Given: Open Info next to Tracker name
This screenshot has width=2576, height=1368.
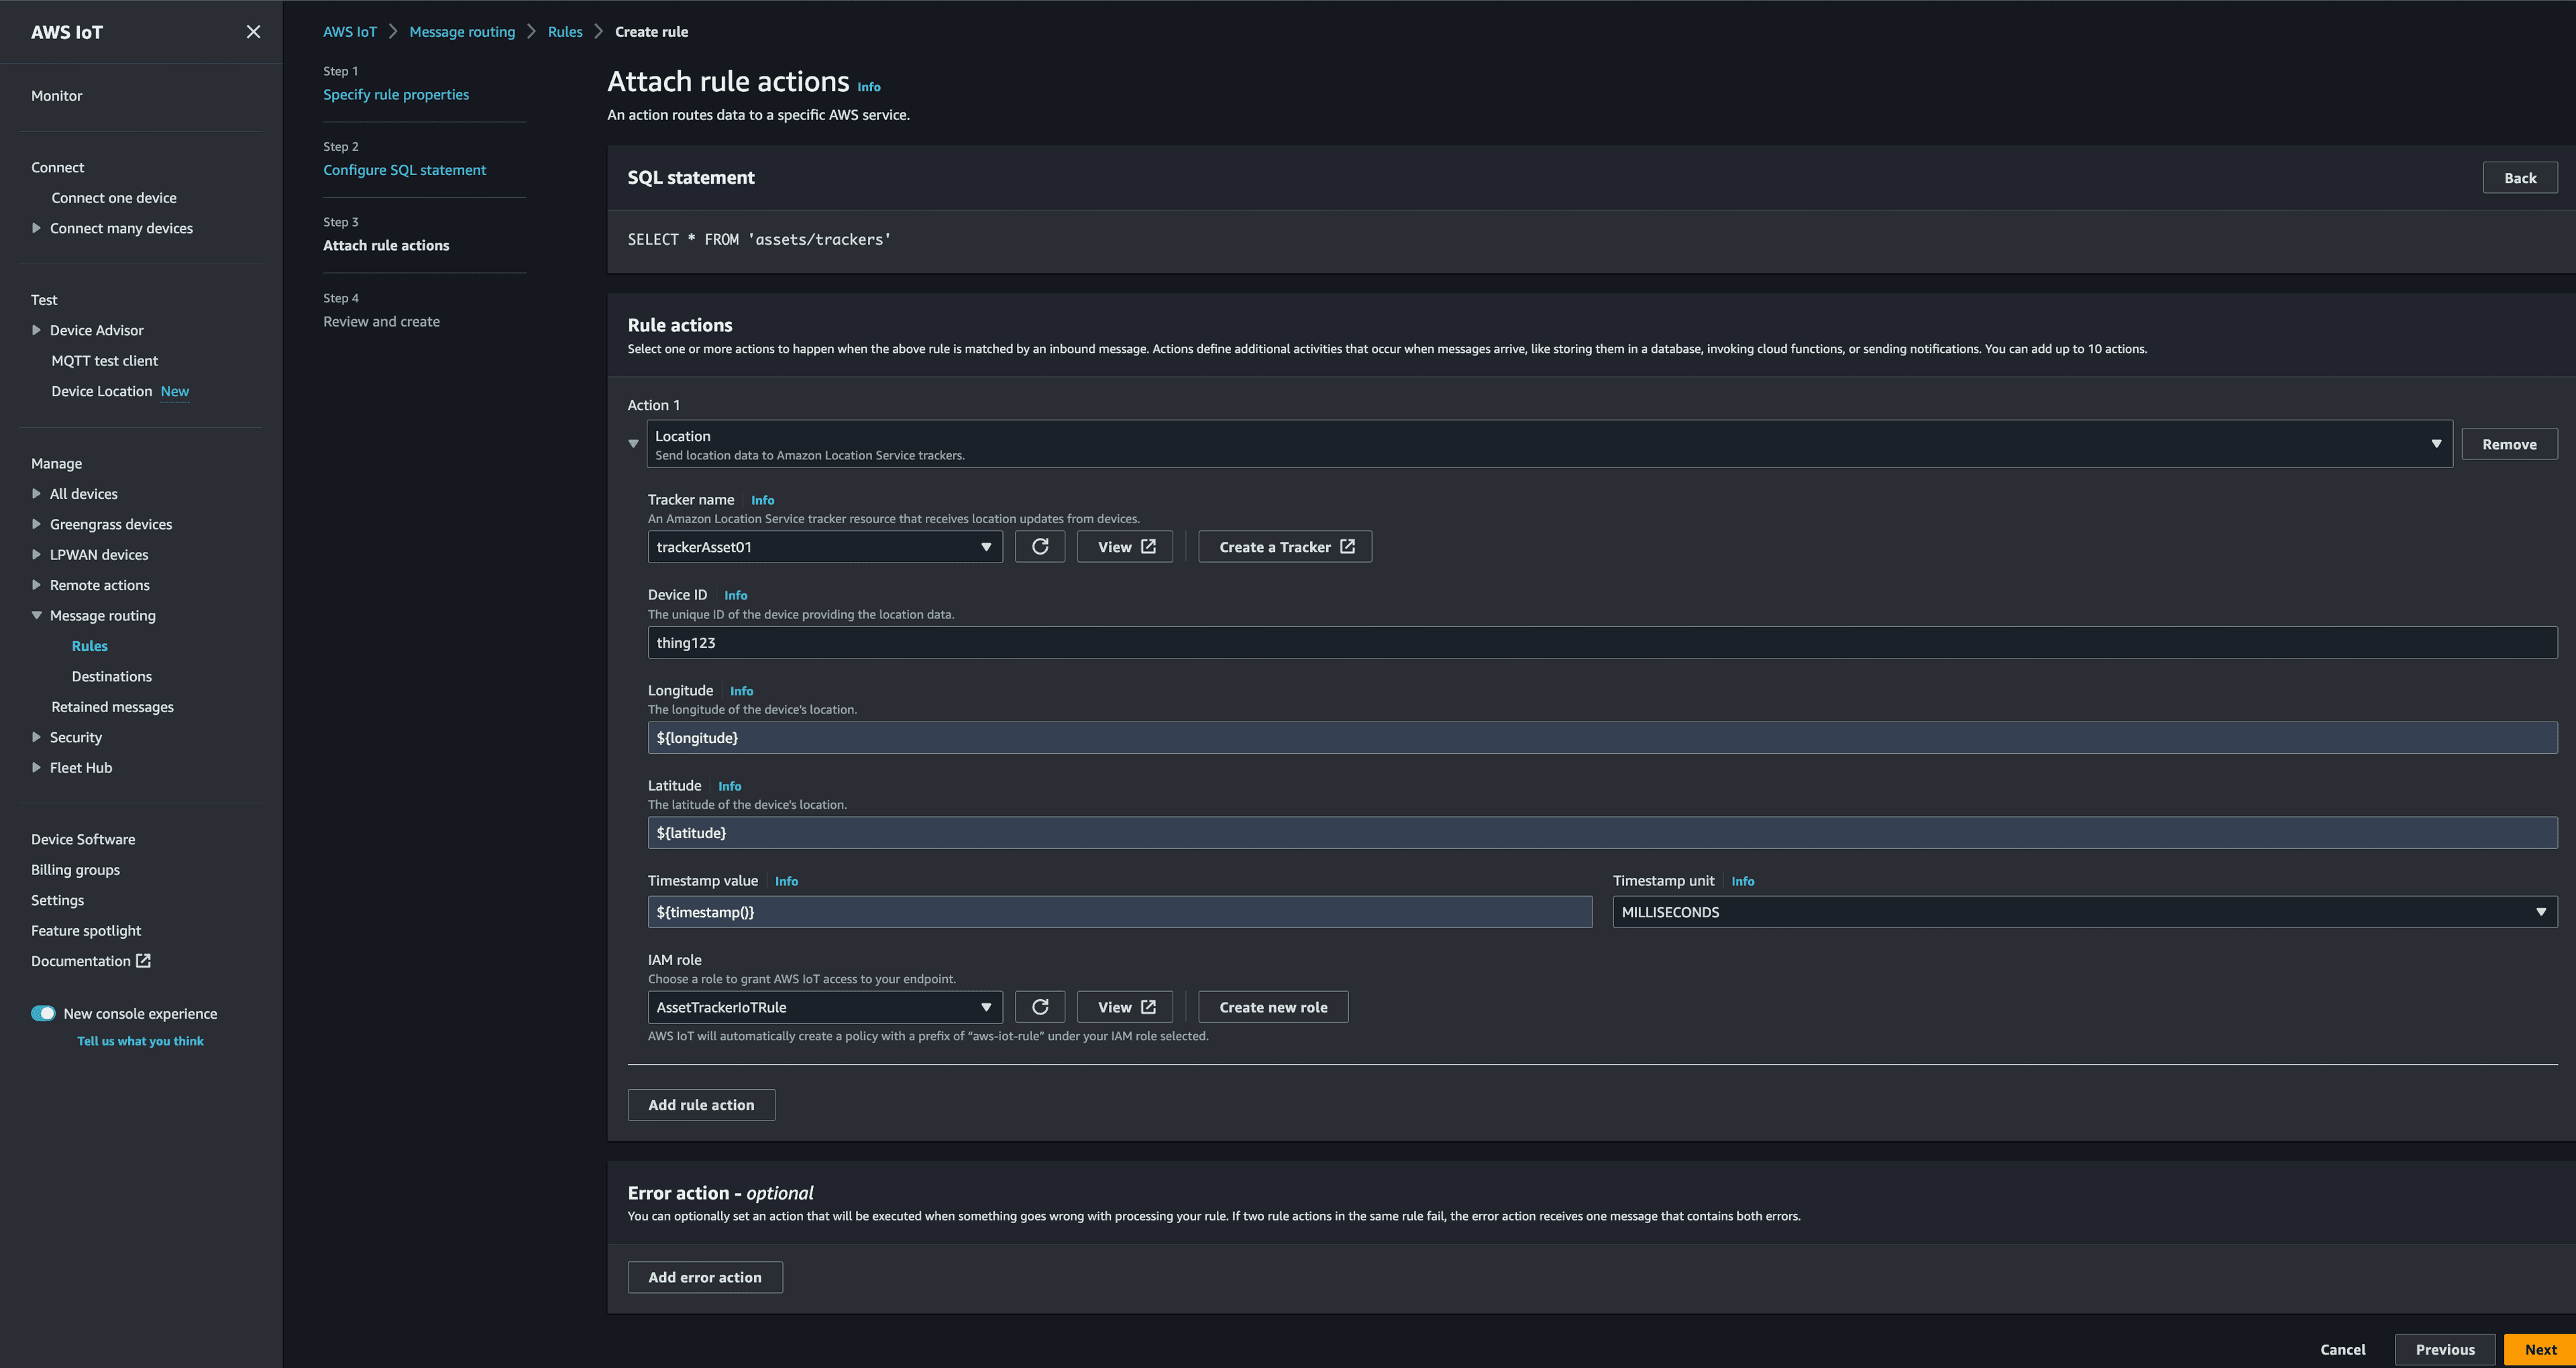Looking at the screenshot, I should pos(762,500).
